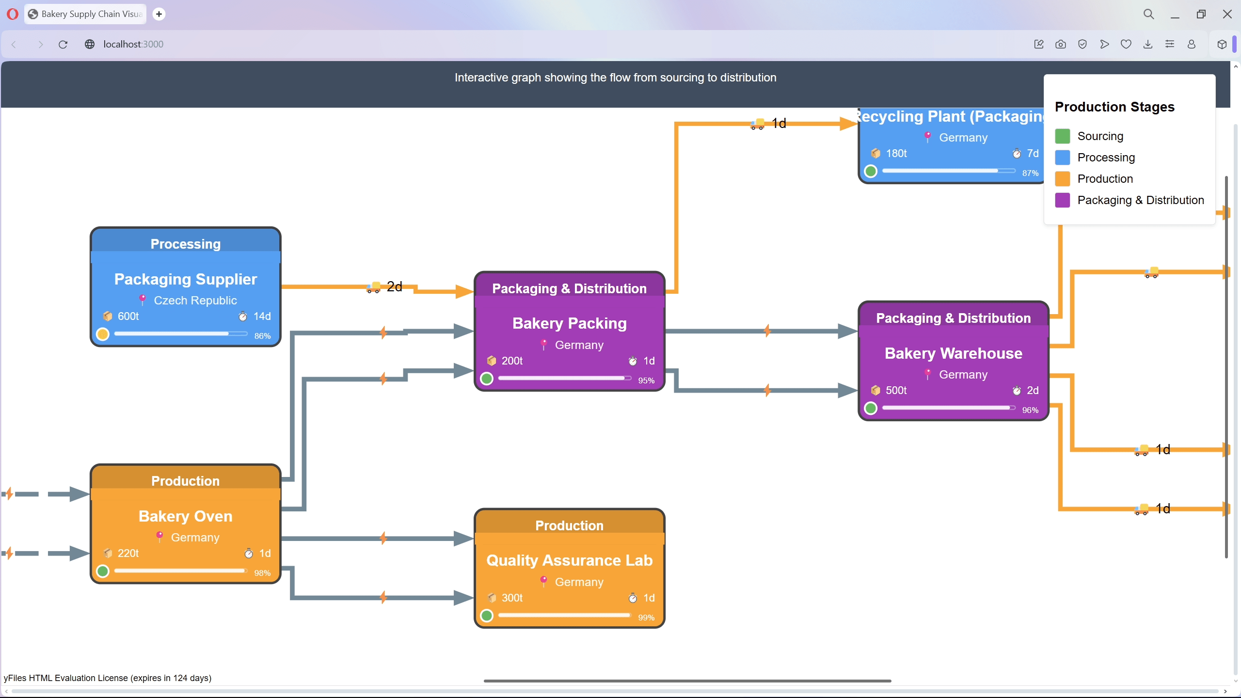Click the location pin icon in Bakery Warehouse
1241x698 pixels.
pos(927,374)
